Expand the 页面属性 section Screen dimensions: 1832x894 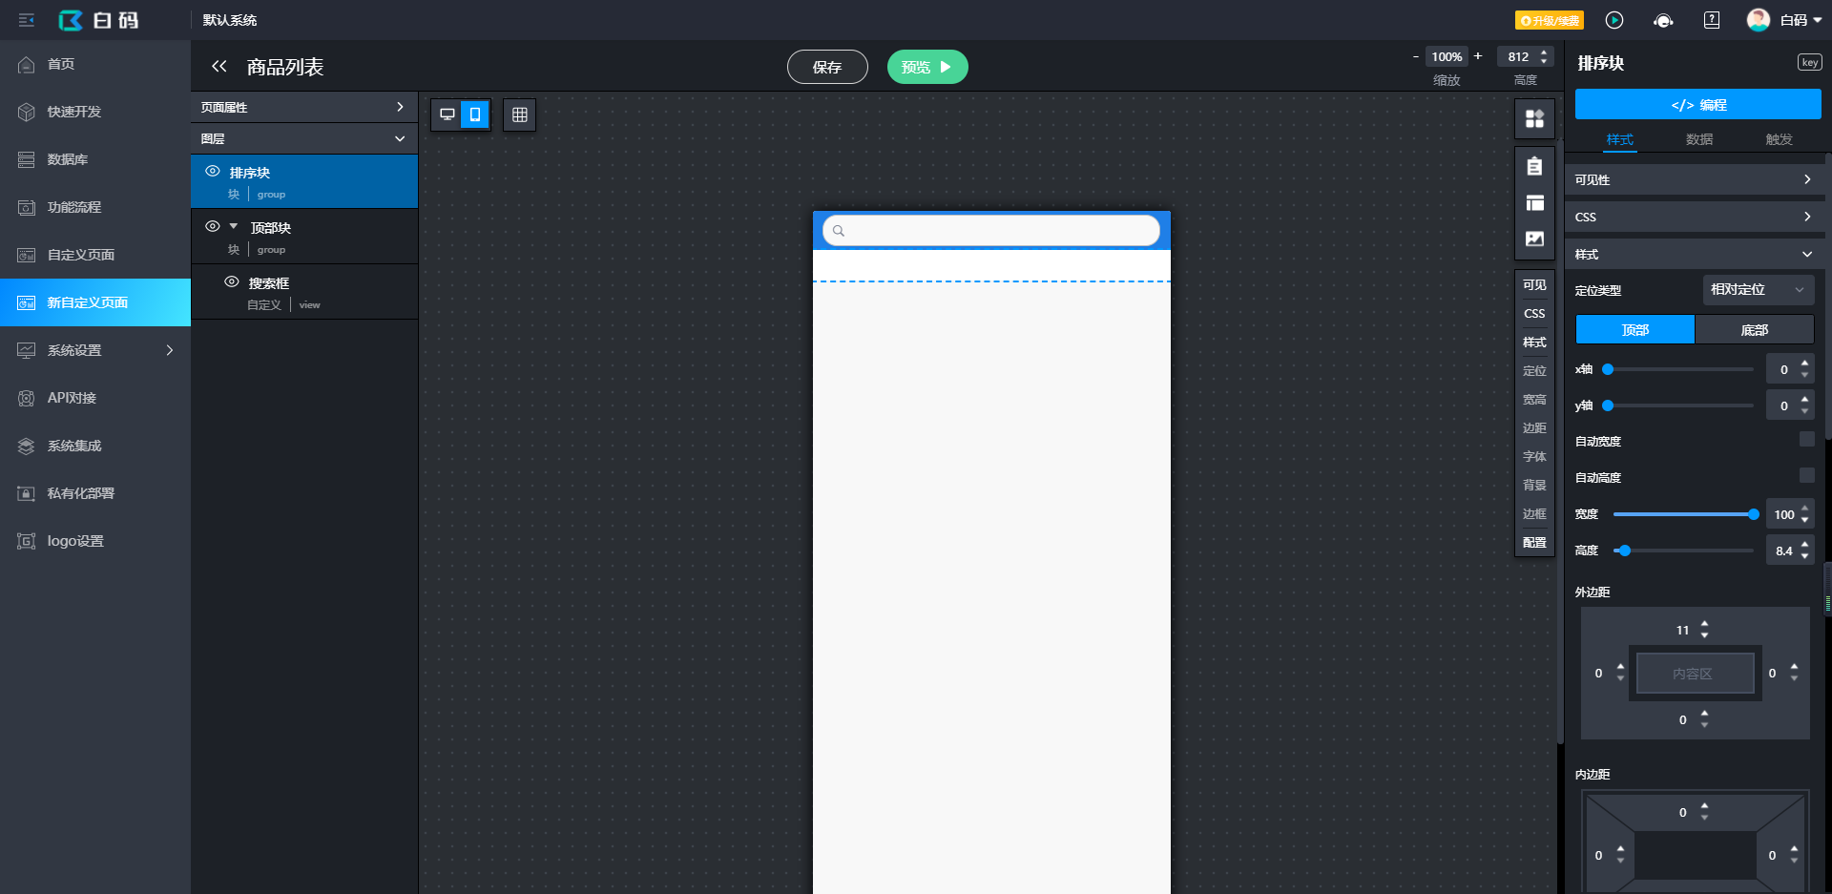[304, 107]
